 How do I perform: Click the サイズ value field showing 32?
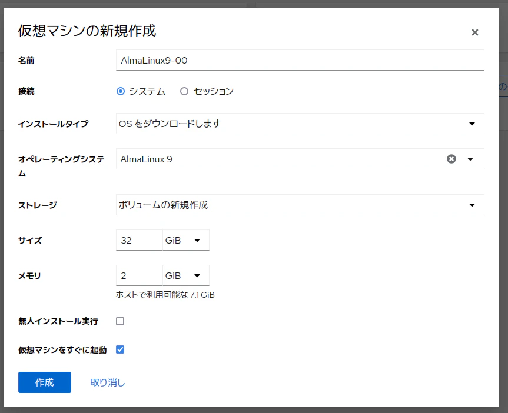[140, 241]
